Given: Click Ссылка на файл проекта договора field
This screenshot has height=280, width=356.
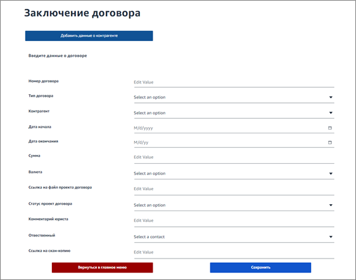Looking at the screenshot, I should tap(234, 189).
